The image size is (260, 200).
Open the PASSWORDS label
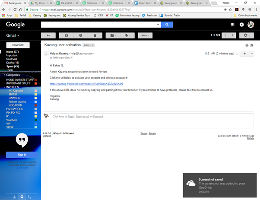15,109
